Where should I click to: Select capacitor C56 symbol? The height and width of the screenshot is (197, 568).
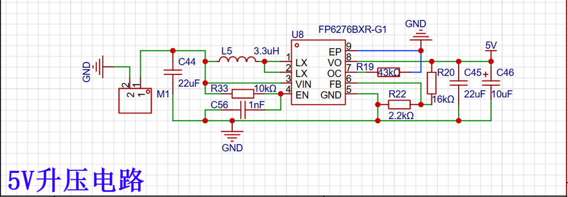pos(243,110)
